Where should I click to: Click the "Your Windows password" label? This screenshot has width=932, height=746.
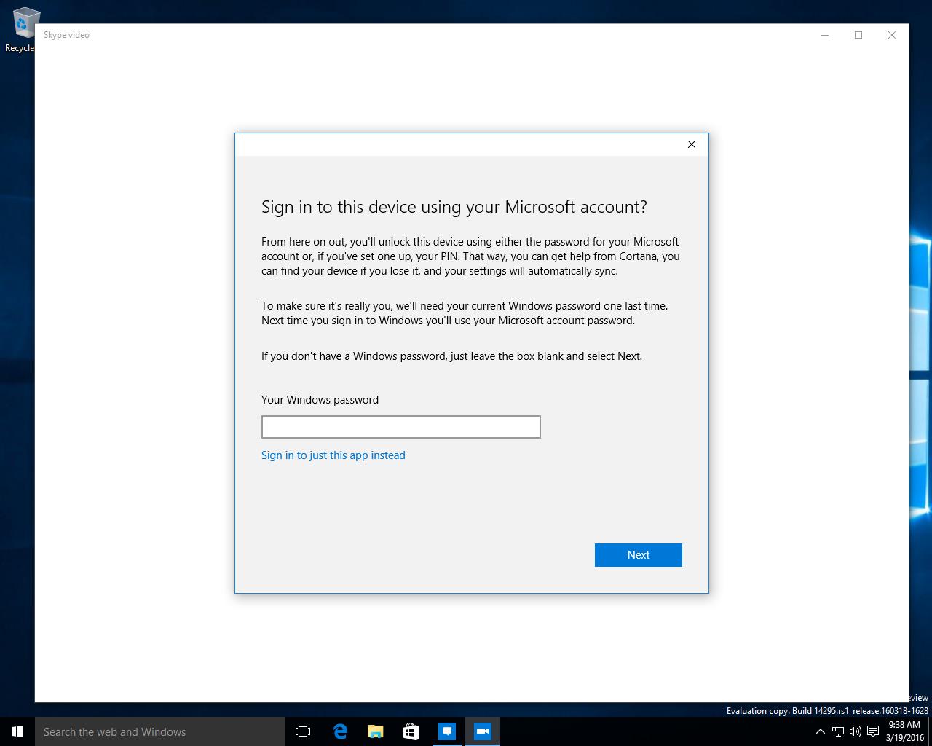[320, 400]
